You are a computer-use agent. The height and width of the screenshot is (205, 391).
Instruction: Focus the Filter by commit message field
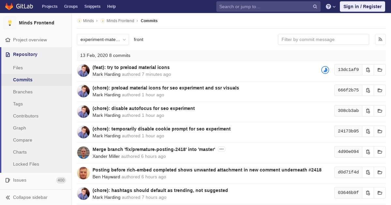coord(324,39)
